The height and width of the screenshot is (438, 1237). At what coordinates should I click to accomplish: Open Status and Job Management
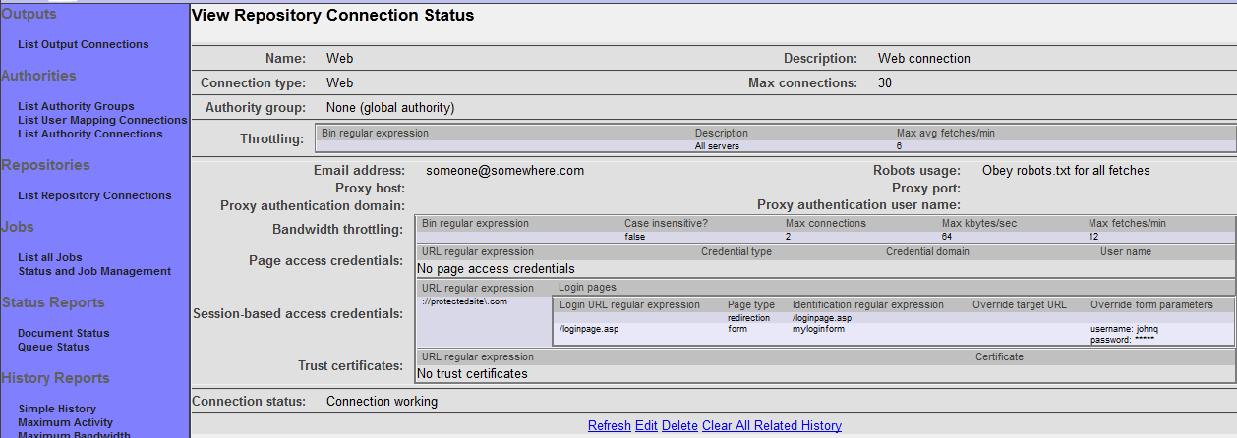[x=94, y=271]
